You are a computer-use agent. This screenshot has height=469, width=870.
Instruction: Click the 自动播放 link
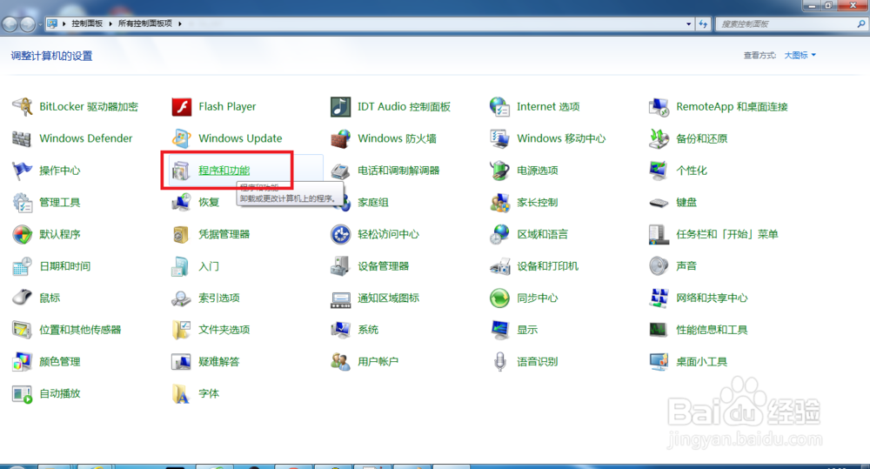tap(60, 393)
